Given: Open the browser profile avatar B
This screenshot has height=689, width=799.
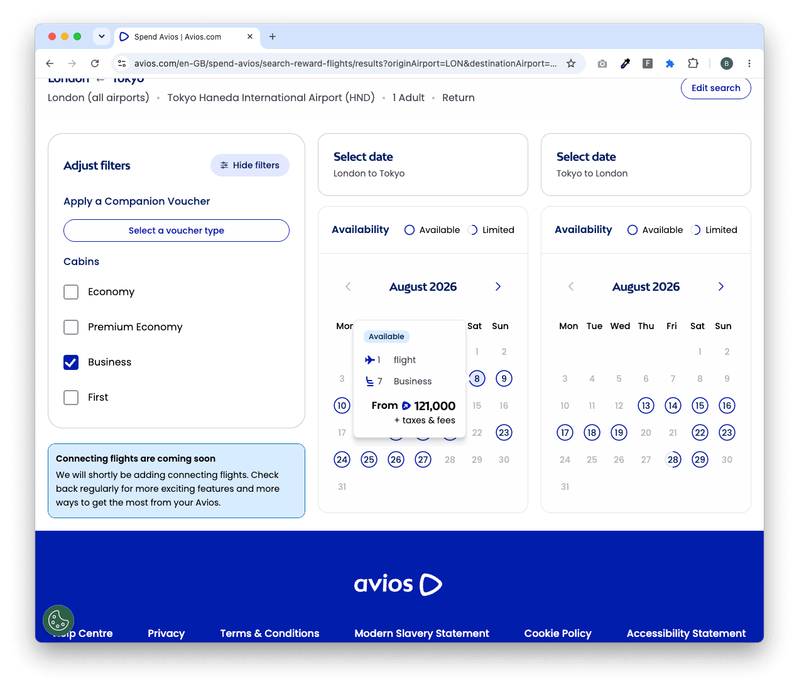Looking at the screenshot, I should tap(727, 63).
